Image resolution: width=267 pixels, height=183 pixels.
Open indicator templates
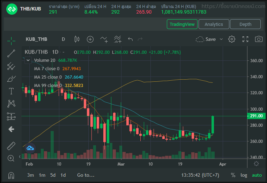click(118, 39)
